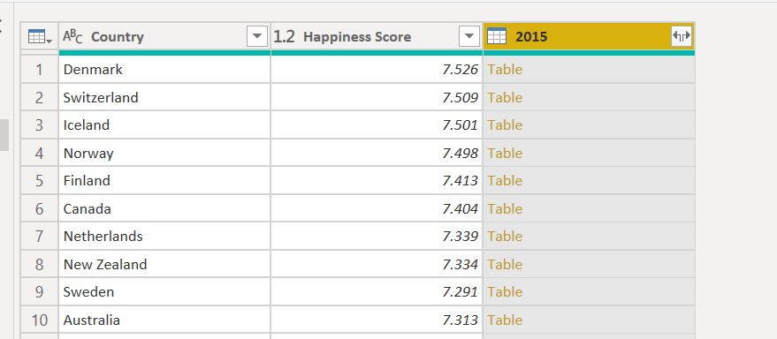
Task: Click the Switzerland cell
Action: [x=164, y=97]
